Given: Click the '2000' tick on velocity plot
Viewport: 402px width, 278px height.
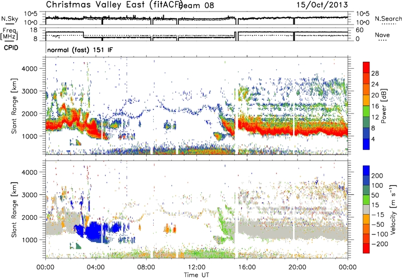Looking at the screenshot, I should point(29,217).
